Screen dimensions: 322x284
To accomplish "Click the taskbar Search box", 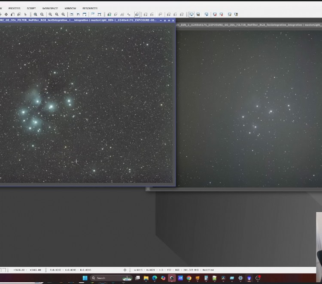I will [x=103, y=278].
